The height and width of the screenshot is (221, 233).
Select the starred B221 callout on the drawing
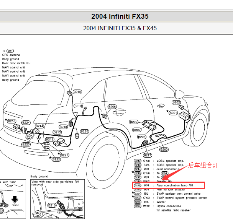click(x=65, y=155)
